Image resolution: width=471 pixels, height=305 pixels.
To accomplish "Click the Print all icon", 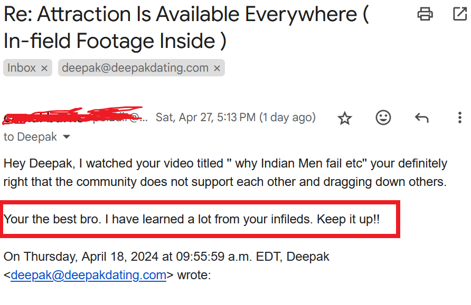I will coord(425,14).
